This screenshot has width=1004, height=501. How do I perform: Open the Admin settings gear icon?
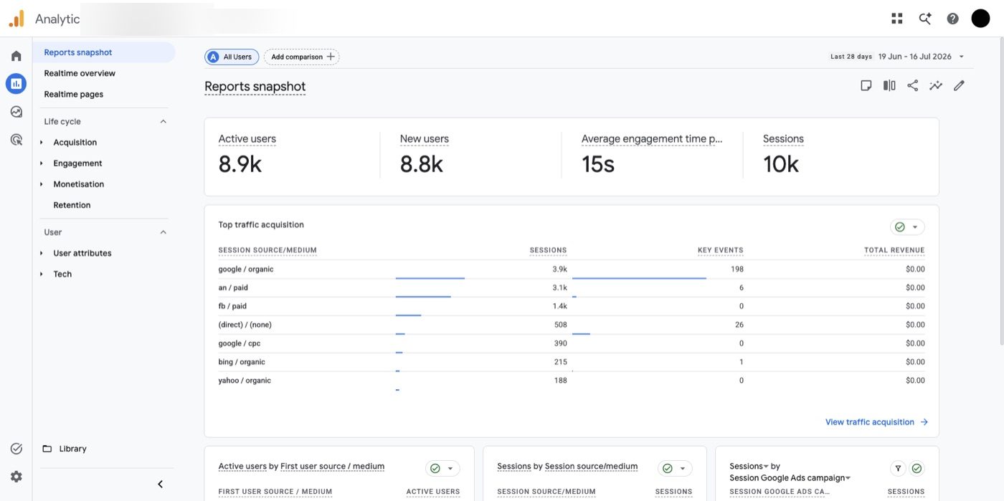(16, 477)
